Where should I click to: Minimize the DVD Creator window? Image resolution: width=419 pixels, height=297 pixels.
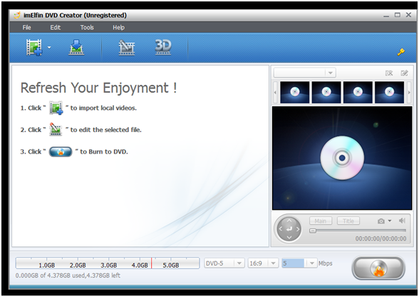[386, 16]
